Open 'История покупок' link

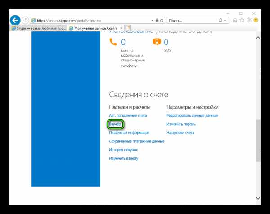[x=123, y=150]
